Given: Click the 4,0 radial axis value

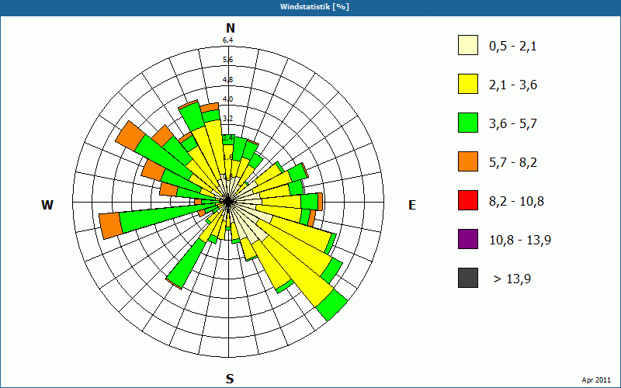Looking at the screenshot, I should pyautogui.click(x=227, y=99).
